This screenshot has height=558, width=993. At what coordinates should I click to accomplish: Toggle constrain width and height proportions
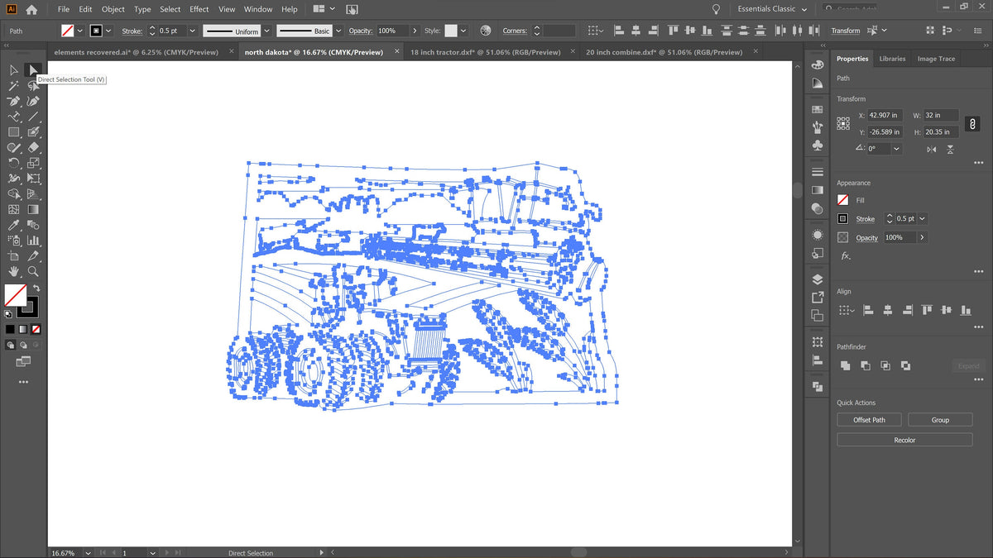click(x=973, y=124)
